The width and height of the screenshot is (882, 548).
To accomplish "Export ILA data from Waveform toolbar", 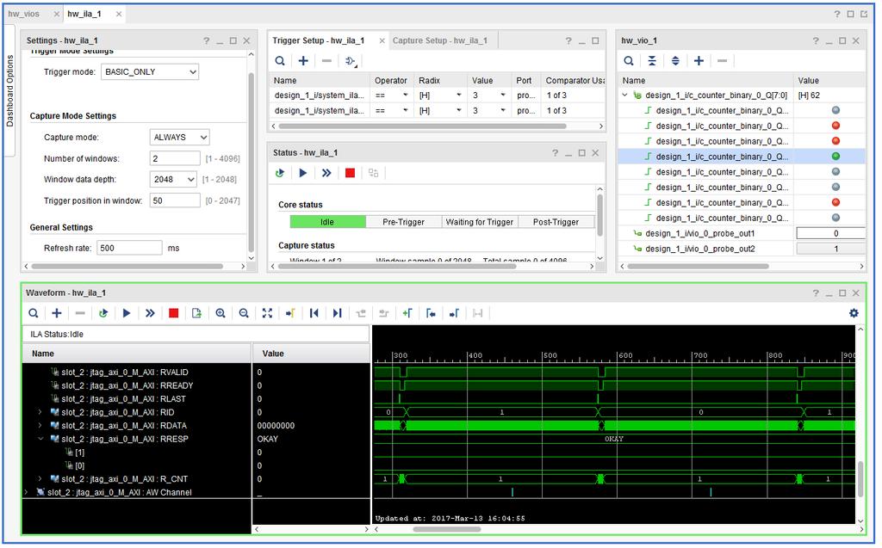I will (196, 313).
